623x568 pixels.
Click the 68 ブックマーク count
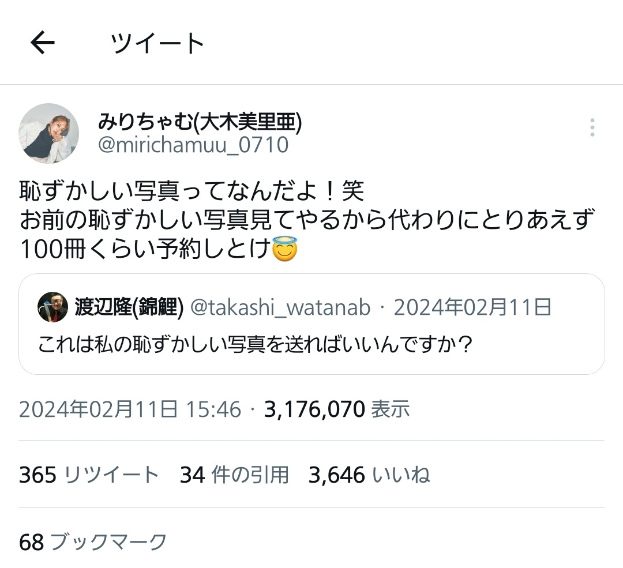pyautogui.click(x=93, y=542)
